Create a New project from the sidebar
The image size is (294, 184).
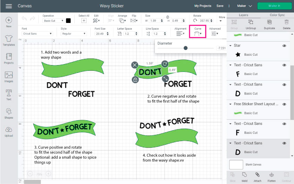point(9,22)
